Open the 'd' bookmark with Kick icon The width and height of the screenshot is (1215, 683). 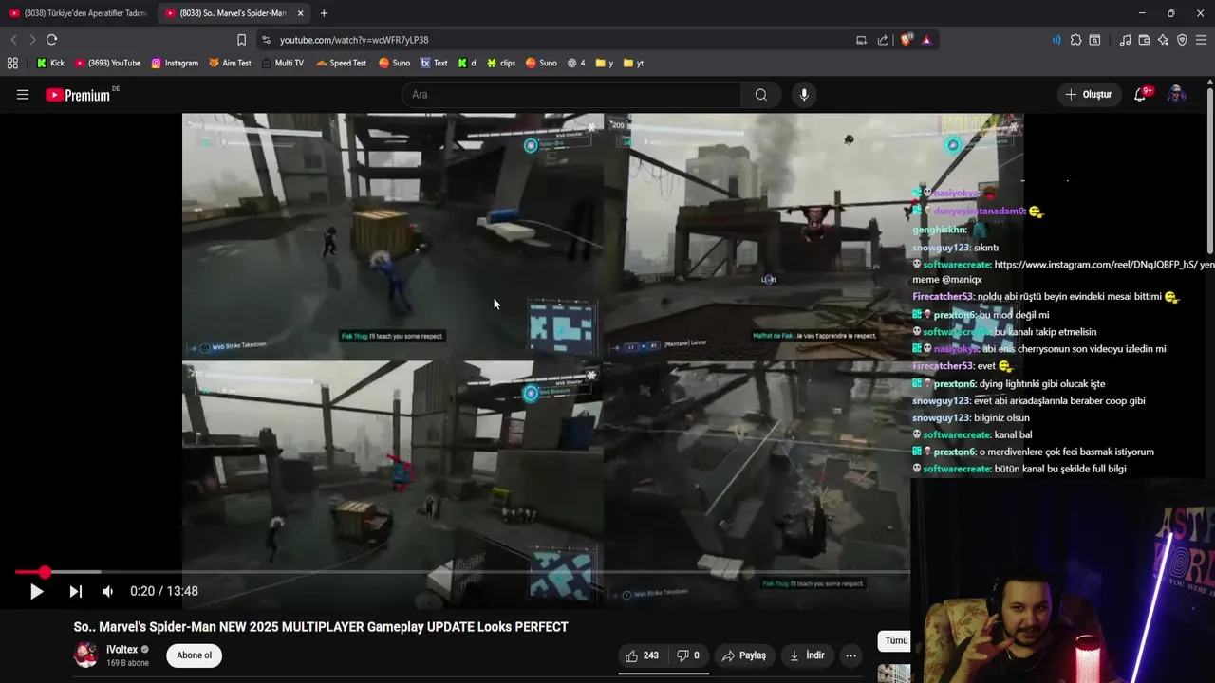click(467, 63)
